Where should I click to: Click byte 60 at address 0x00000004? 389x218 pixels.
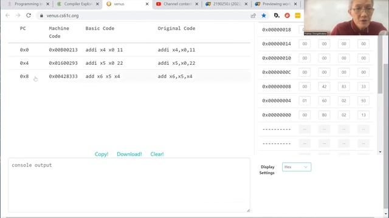point(324,101)
